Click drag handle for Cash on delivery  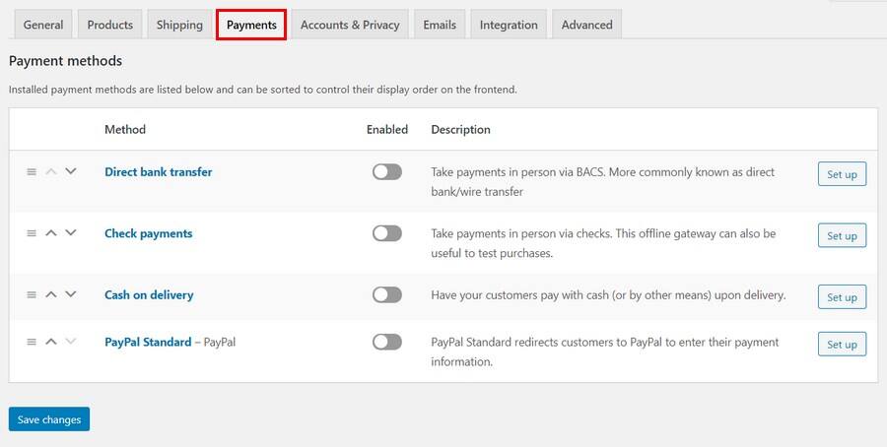(x=32, y=294)
